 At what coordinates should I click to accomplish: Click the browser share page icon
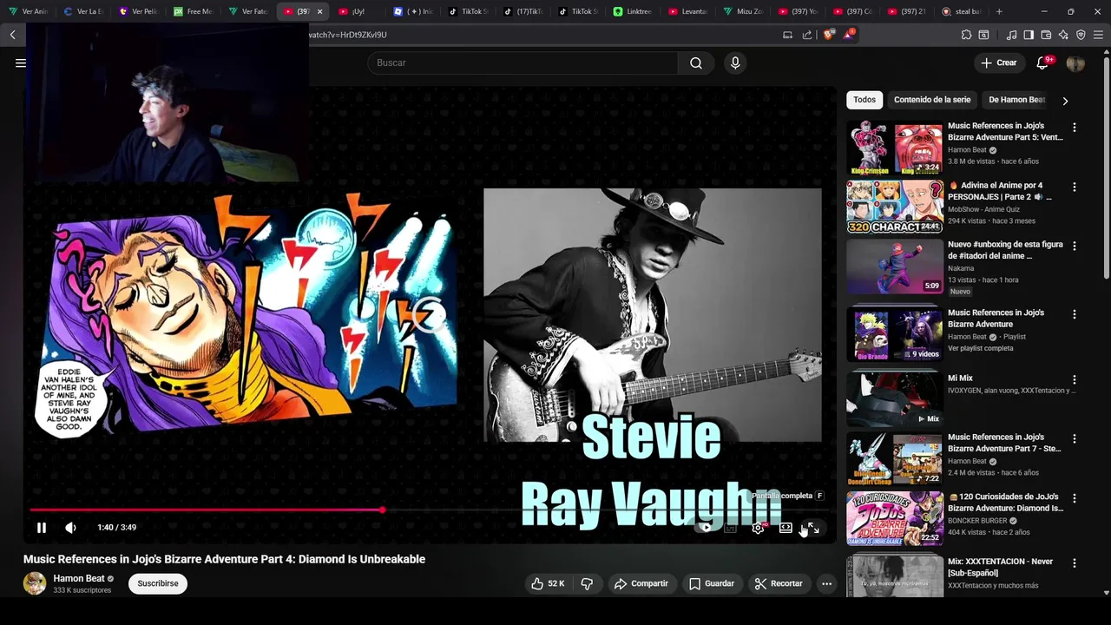807,35
